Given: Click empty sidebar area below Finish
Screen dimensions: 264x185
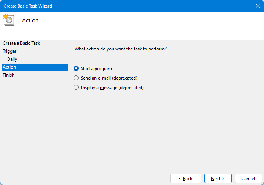Looking at the screenshot, I should click(x=34, y=125).
